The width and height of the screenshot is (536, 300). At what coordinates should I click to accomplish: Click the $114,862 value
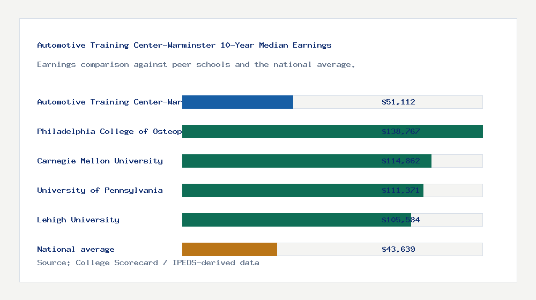pyautogui.click(x=400, y=161)
